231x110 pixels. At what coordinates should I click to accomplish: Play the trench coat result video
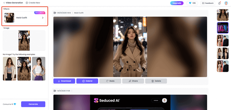(x=130, y=47)
